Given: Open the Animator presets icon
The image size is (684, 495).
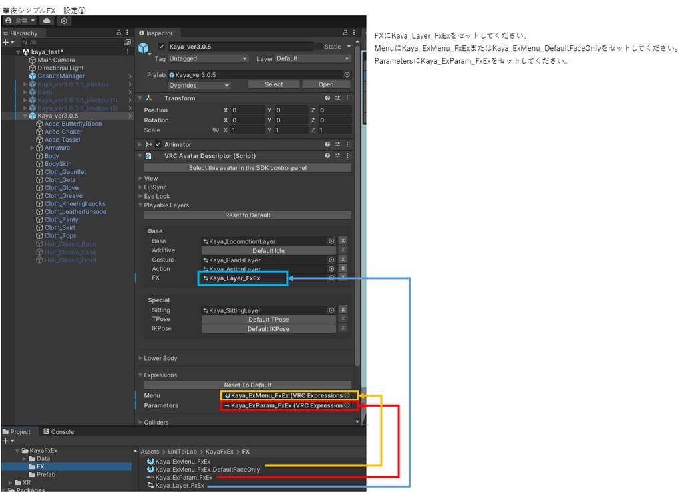Looking at the screenshot, I should [x=337, y=144].
